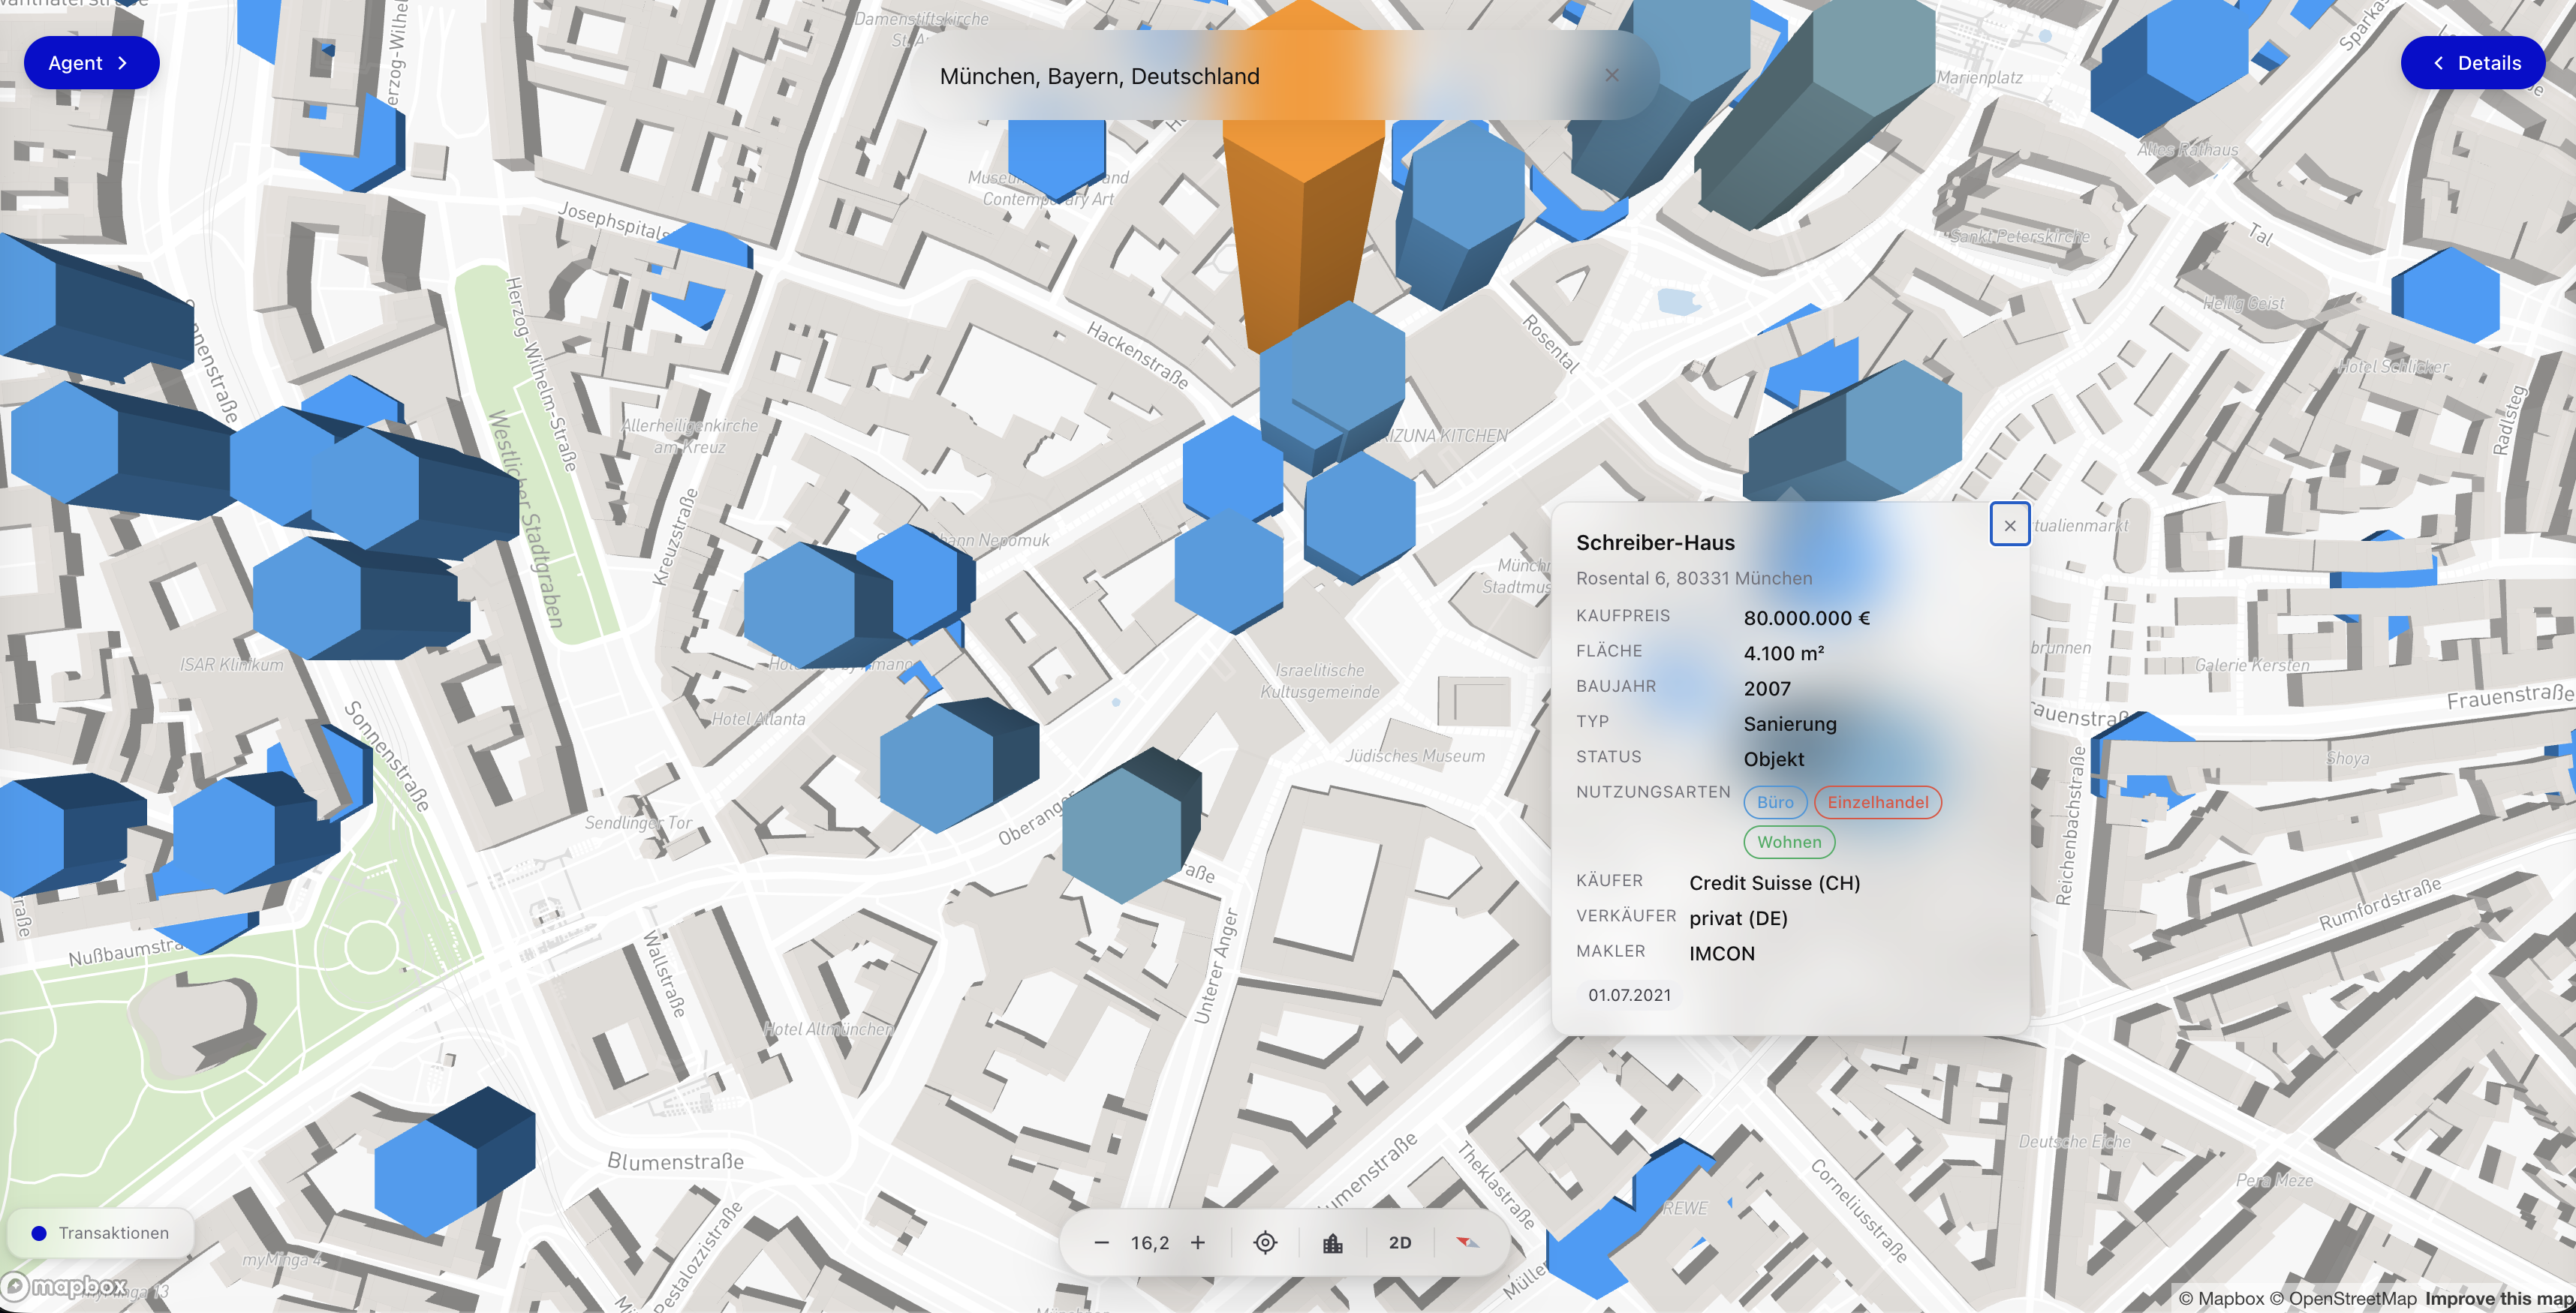Close the Schreiber-Haus info card

(2009, 524)
